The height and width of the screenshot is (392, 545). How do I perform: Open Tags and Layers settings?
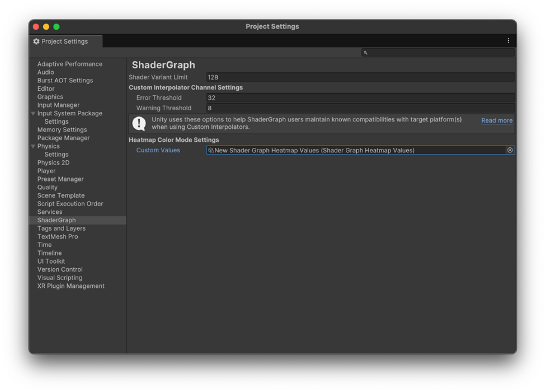click(x=61, y=228)
